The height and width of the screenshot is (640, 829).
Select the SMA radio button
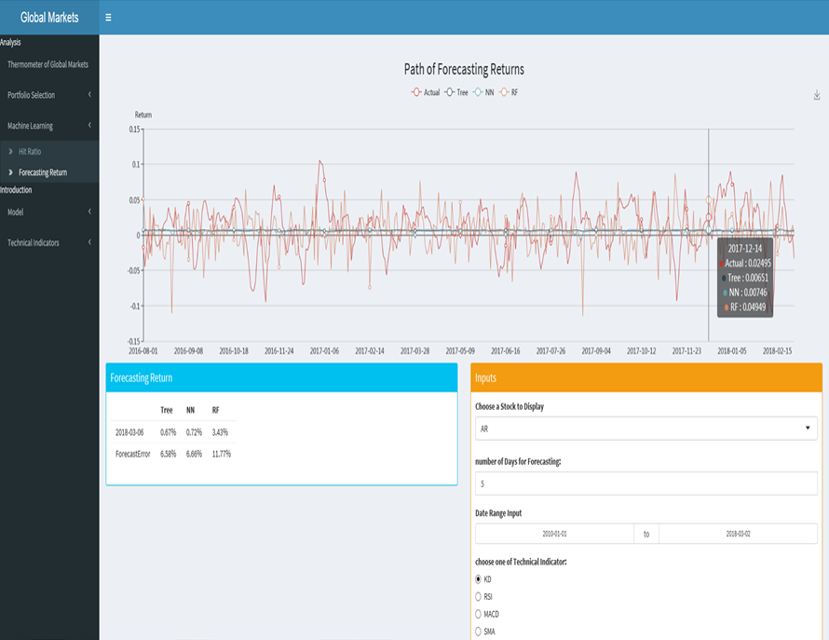[479, 632]
